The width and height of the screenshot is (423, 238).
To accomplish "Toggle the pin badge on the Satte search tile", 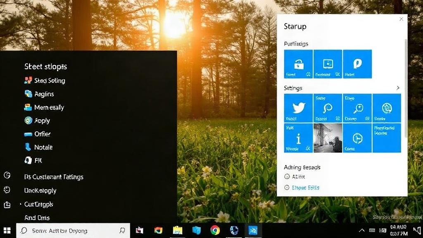I will (337, 119).
